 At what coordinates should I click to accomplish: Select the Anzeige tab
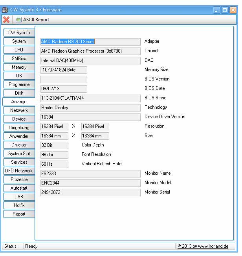pos(19,102)
